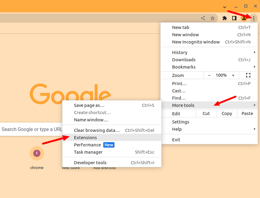This screenshot has width=260, height=198.
Task: Select Name window… option
Action: [112, 120]
